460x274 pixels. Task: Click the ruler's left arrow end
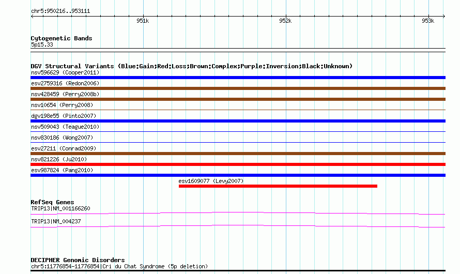pyautogui.click(x=32, y=16)
